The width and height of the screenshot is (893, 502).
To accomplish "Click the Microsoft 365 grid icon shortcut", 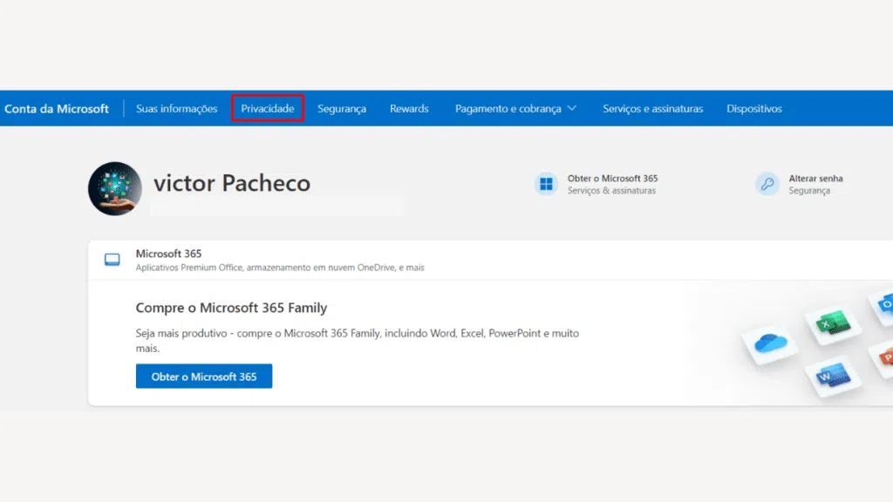I will (547, 183).
